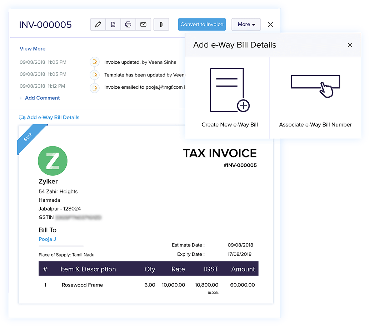Click the Estimate Date value 09/08/2018
The height and width of the screenshot is (326, 369).
pos(240,245)
